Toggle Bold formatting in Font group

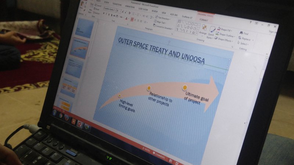tap(104, 13)
